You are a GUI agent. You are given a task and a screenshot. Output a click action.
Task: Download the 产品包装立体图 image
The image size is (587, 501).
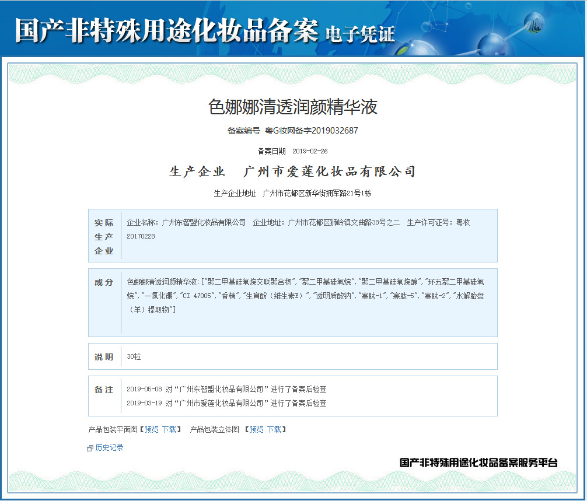[274, 429]
